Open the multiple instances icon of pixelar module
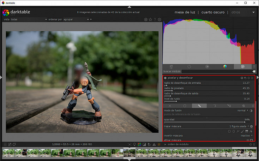259x161 pixels. coord(245,78)
